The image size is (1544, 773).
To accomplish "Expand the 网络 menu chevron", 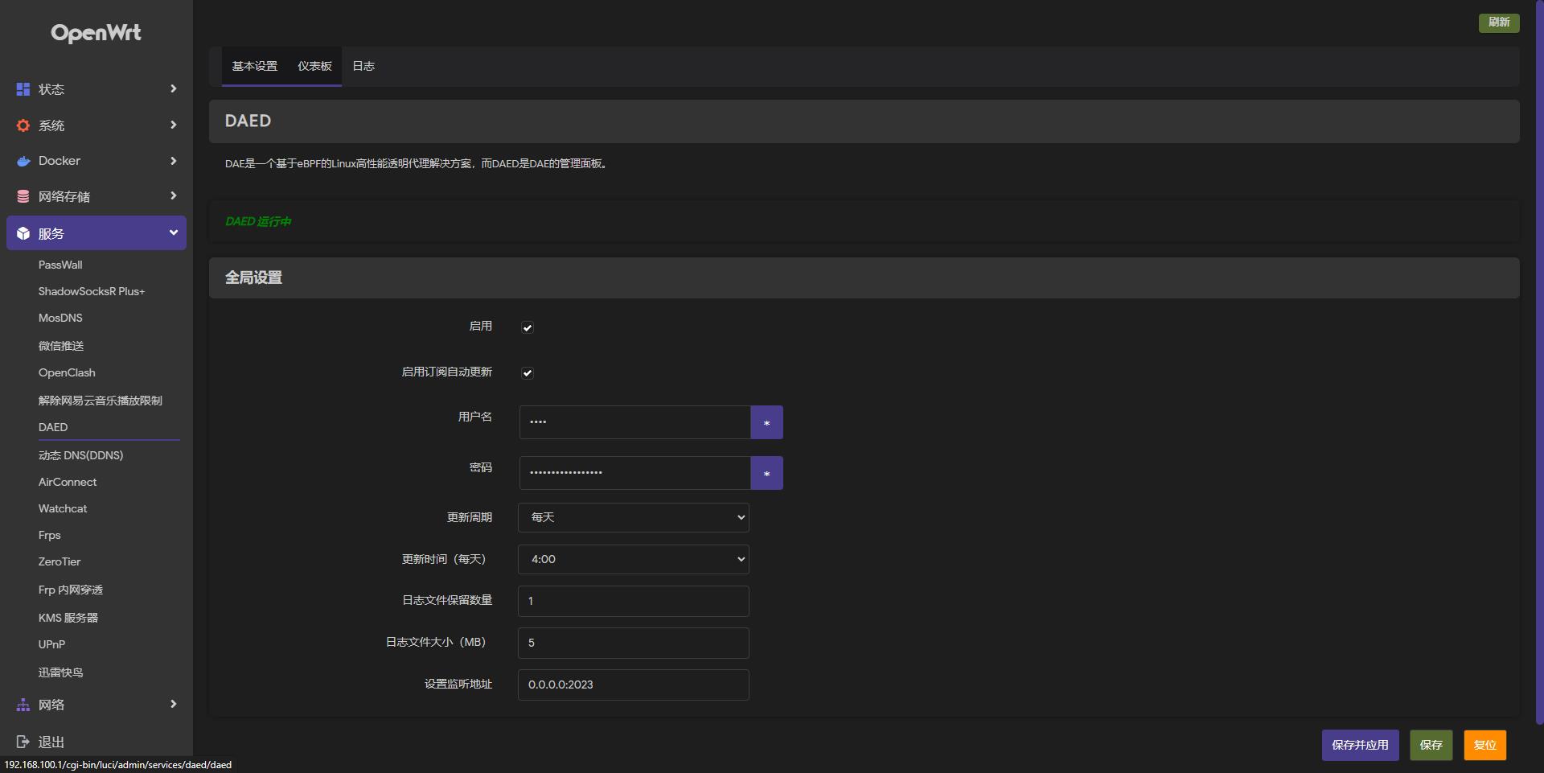I will click(173, 704).
